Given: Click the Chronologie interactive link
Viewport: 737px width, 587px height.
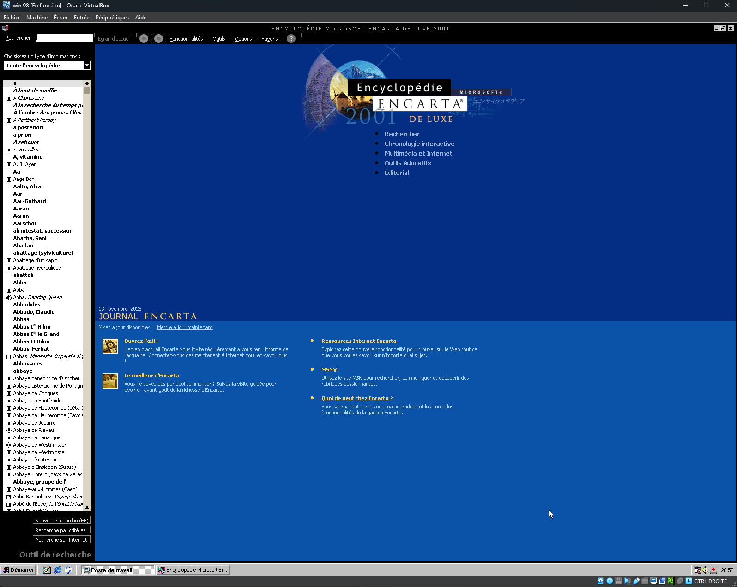Looking at the screenshot, I should pos(419,144).
